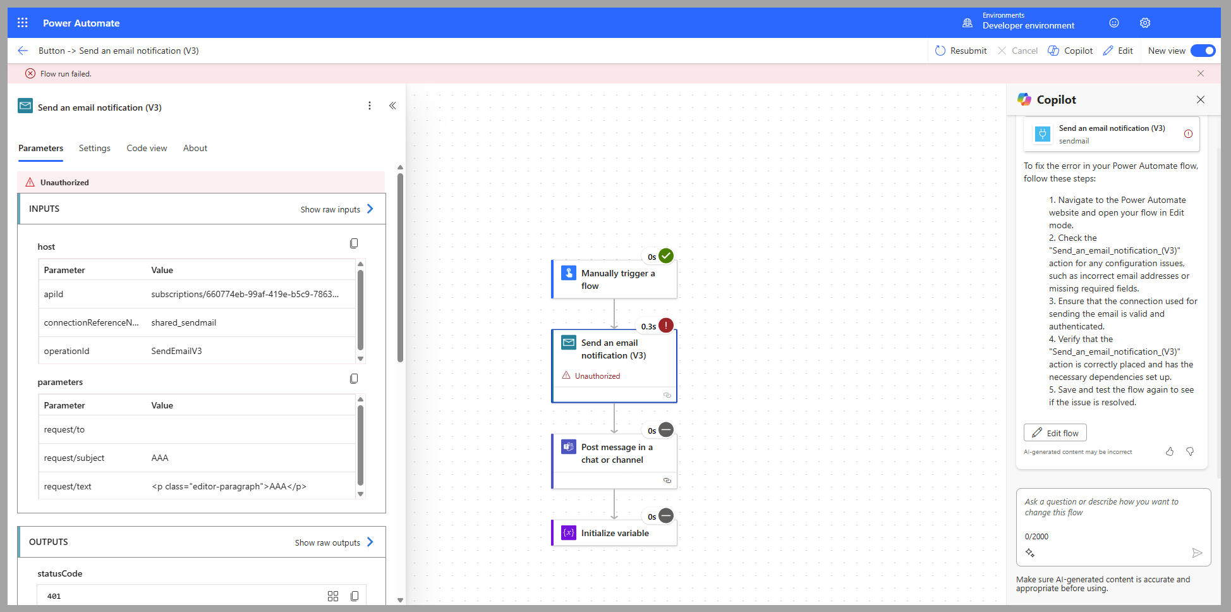The image size is (1231, 612).
Task: Collapse the action details panel
Action: (392, 106)
